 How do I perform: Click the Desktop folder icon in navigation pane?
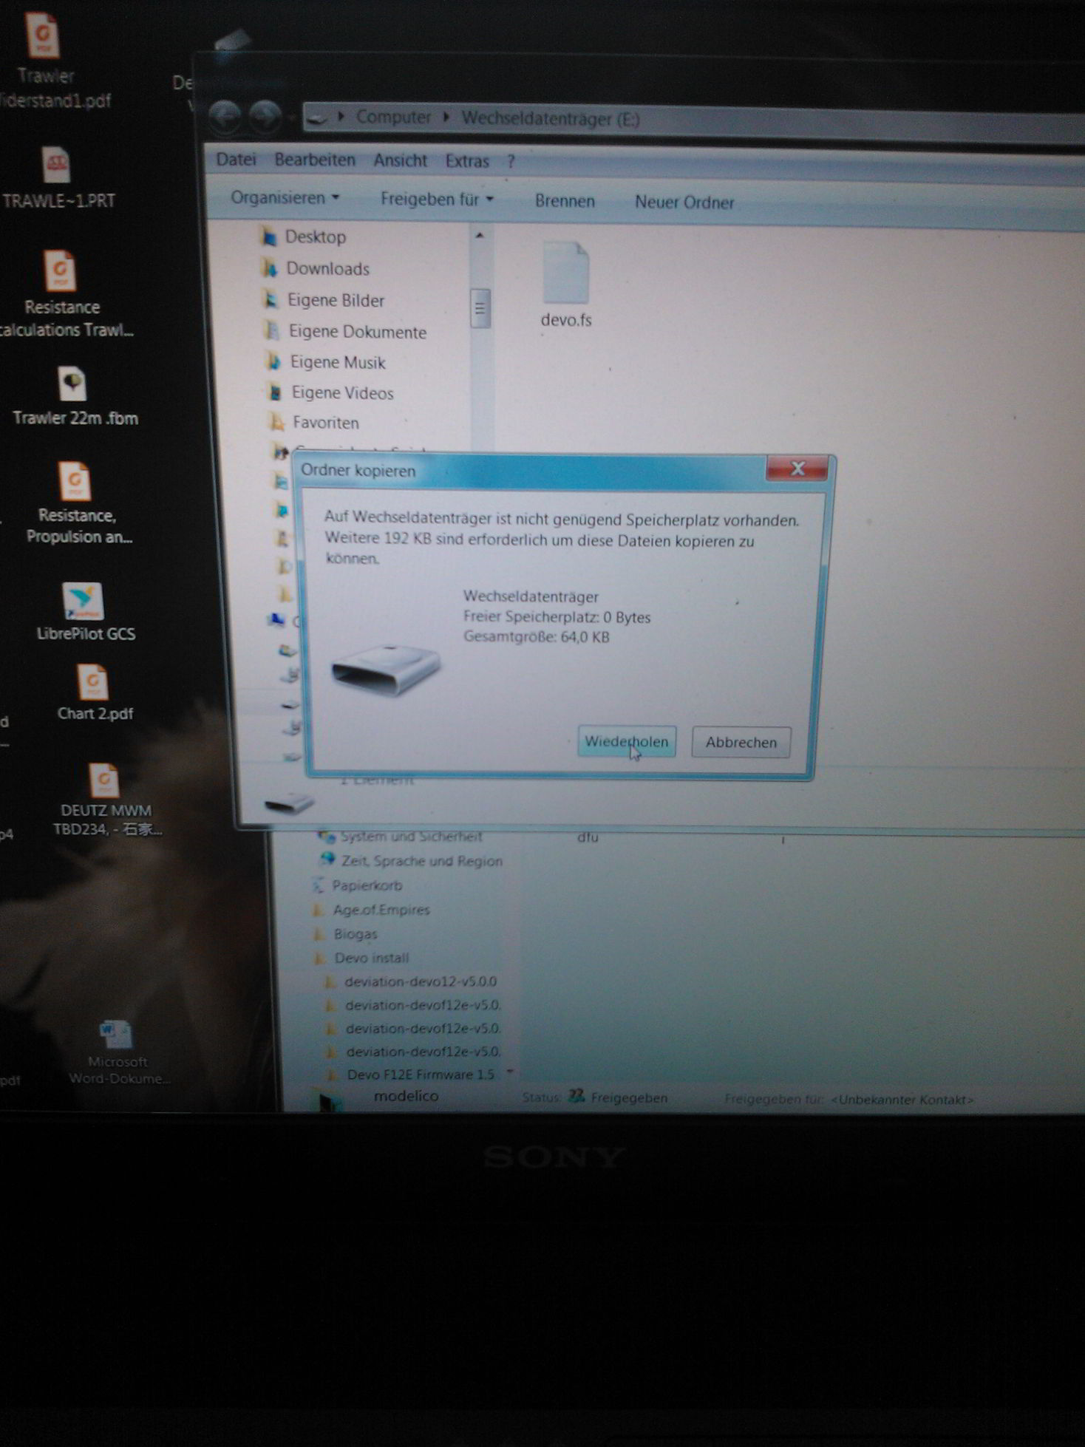[268, 236]
